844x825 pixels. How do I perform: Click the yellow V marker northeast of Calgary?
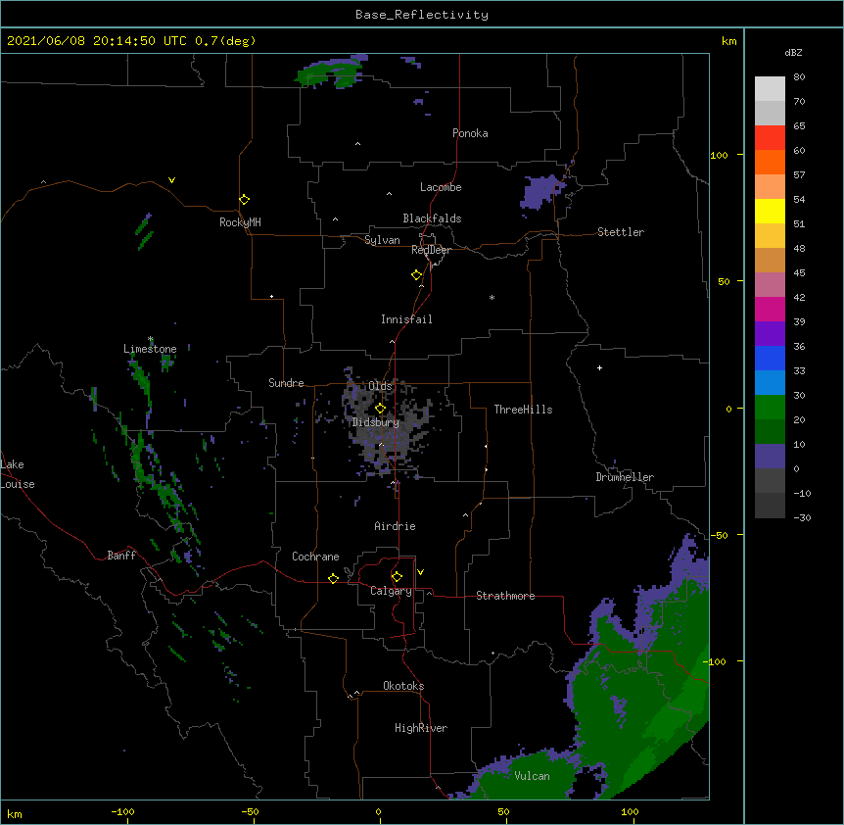[420, 572]
